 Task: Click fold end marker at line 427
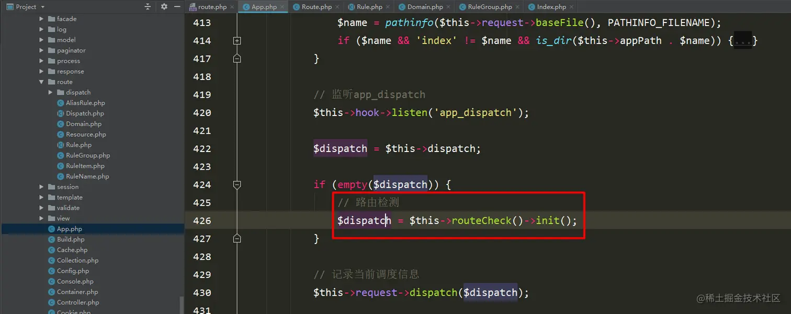[237, 238]
